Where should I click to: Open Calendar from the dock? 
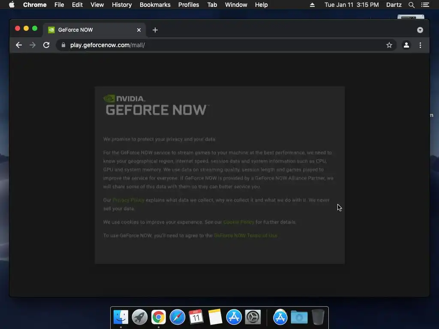(x=196, y=317)
